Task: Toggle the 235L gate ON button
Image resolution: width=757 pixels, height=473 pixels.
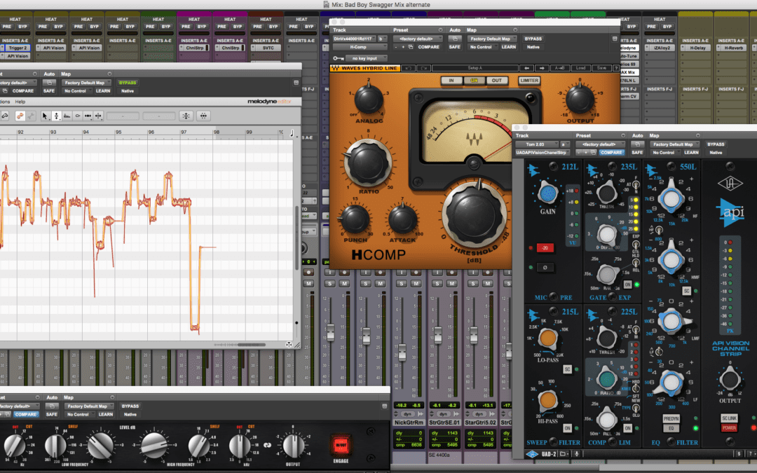Action: [x=627, y=285]
